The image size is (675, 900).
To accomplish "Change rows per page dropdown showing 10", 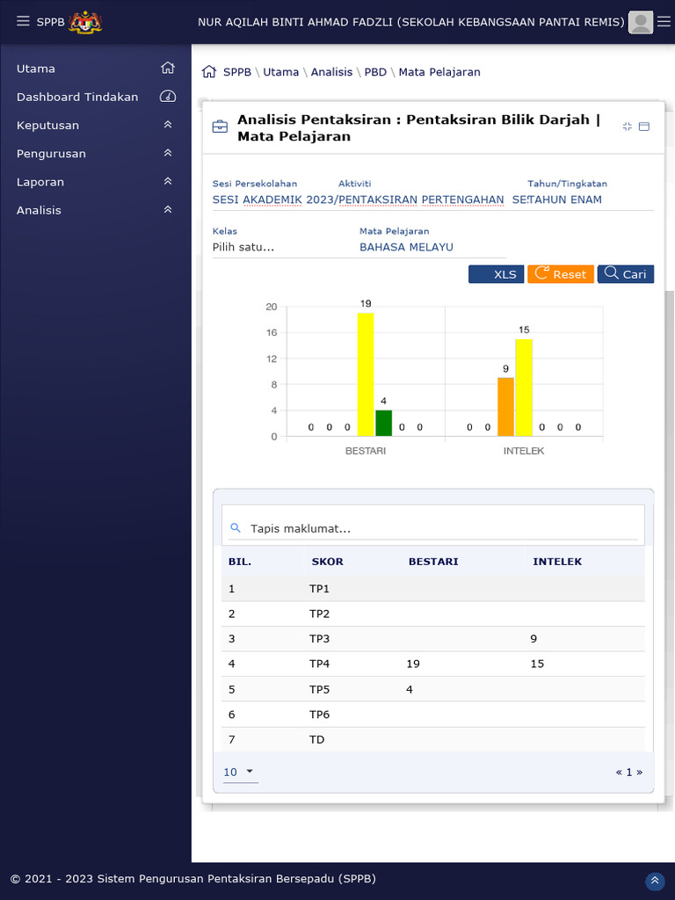I will [239, 773].
